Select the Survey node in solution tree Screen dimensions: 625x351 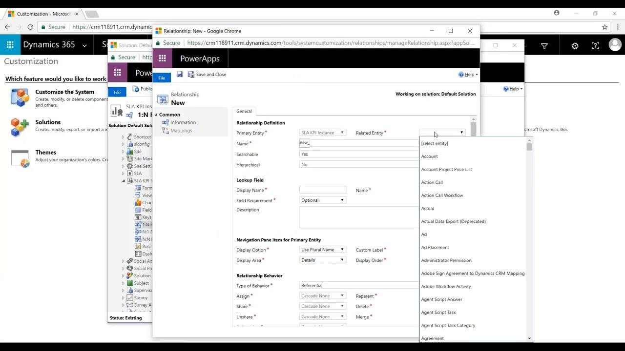[x=141, y=298]
